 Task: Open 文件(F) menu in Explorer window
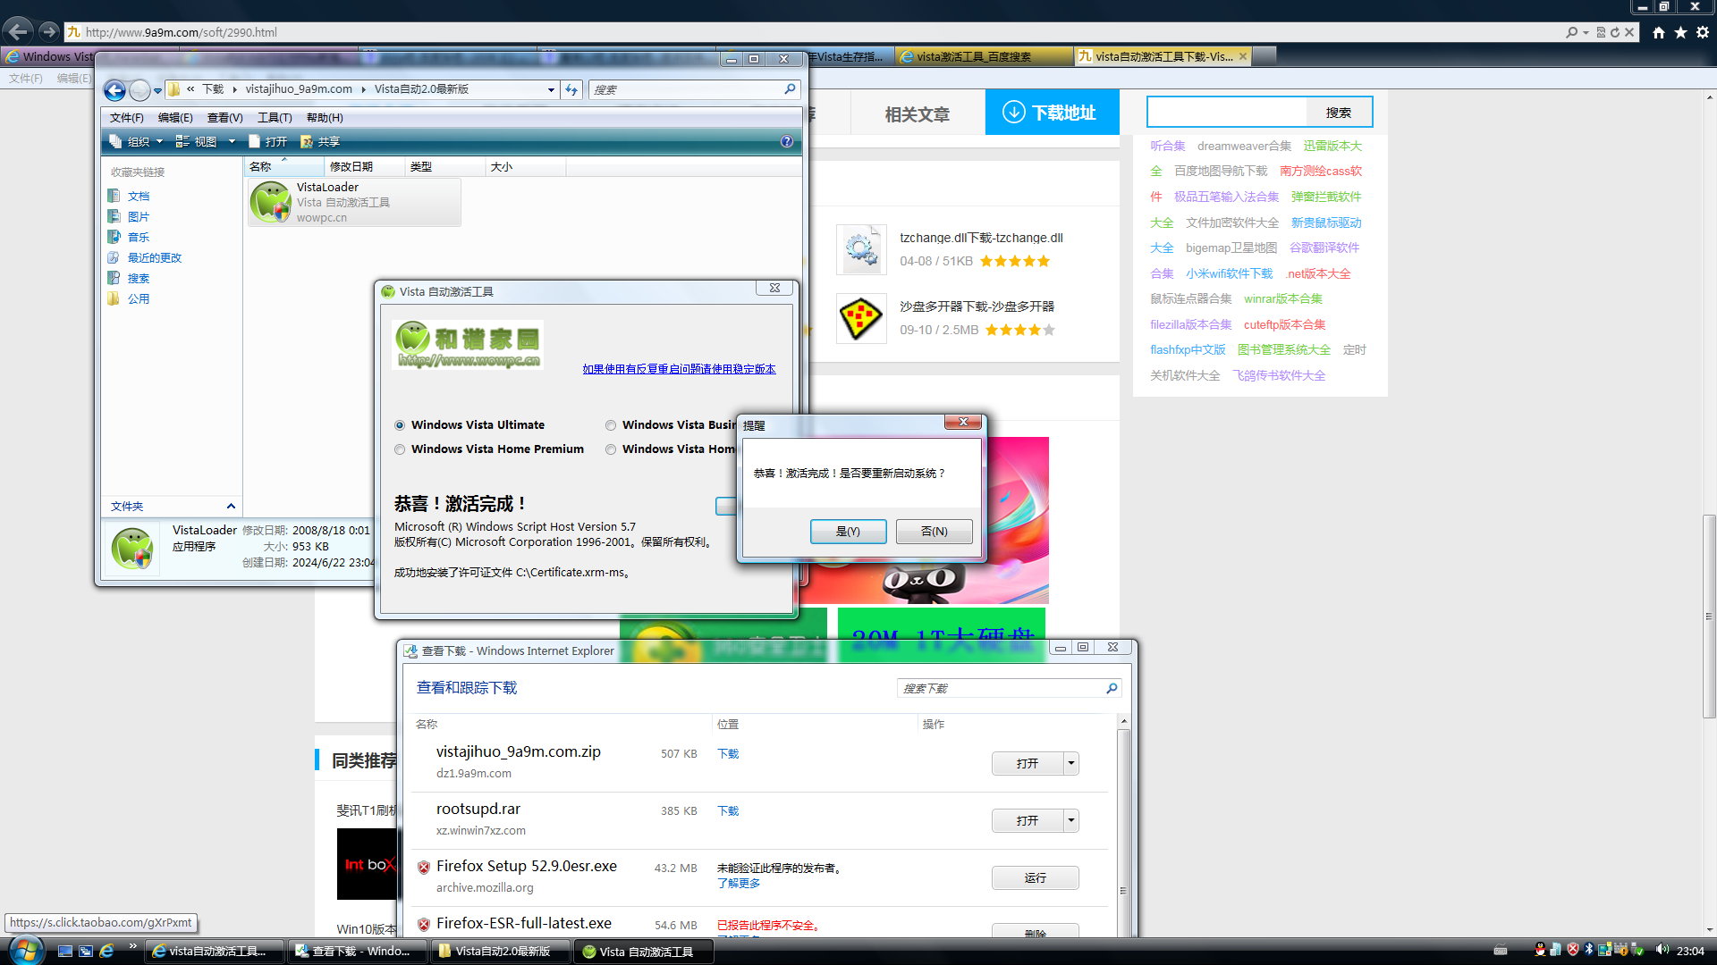point(126,118)
